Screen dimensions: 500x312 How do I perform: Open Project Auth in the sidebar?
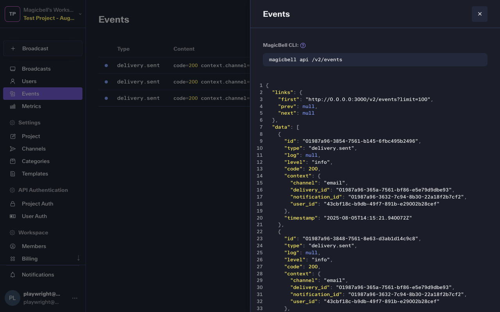tap(43, 204)
